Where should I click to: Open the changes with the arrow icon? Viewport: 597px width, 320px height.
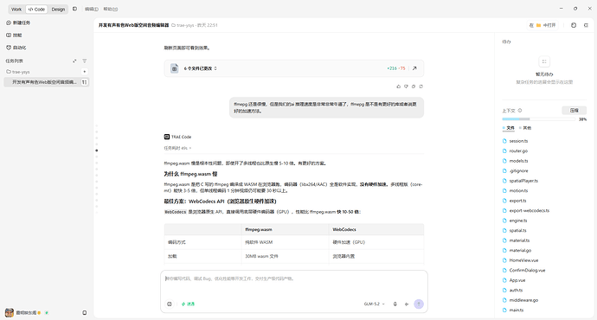pyautogui.click(x=414, y=68)
